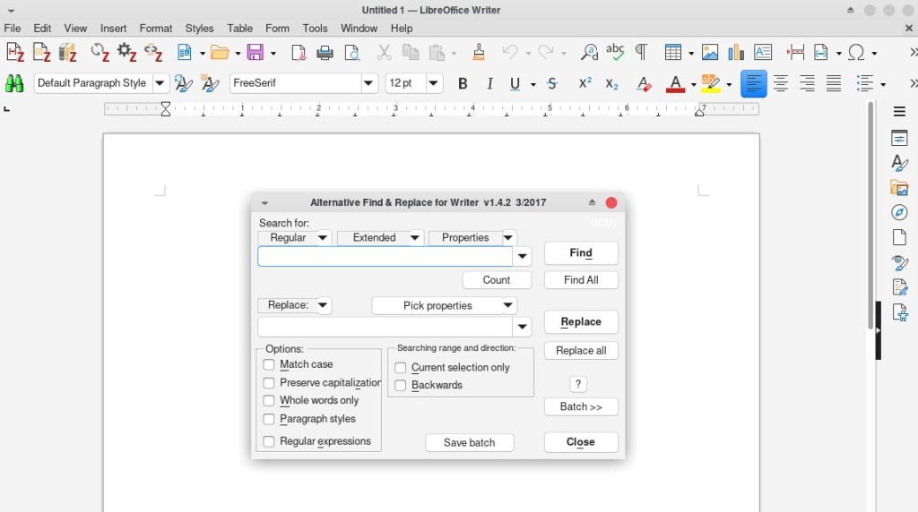Click the binoculars Alternative Find icon
The height and width of the screenshot is (512, 918).
[14, 83]
